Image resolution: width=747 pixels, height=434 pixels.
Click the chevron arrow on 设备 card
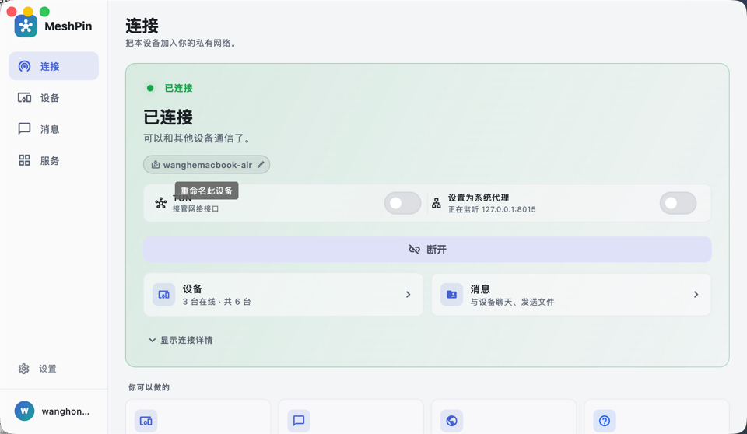(409, 295)
